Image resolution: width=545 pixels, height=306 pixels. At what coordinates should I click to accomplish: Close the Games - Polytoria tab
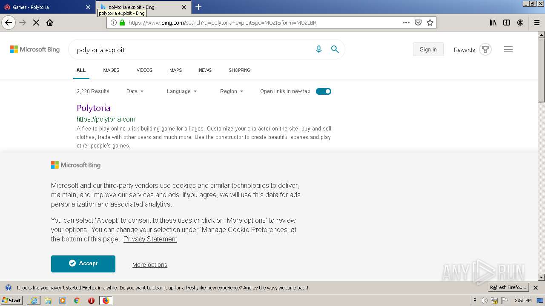88,7
